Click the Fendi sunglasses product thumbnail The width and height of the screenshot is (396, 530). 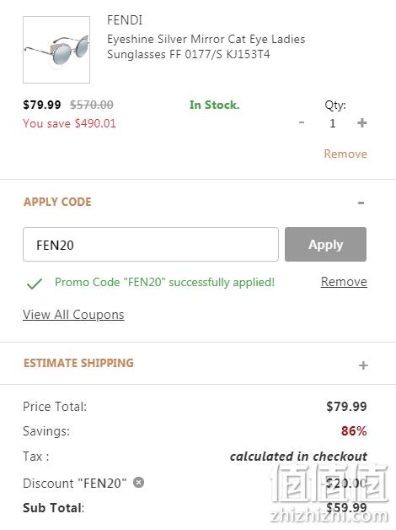(56, 50)
